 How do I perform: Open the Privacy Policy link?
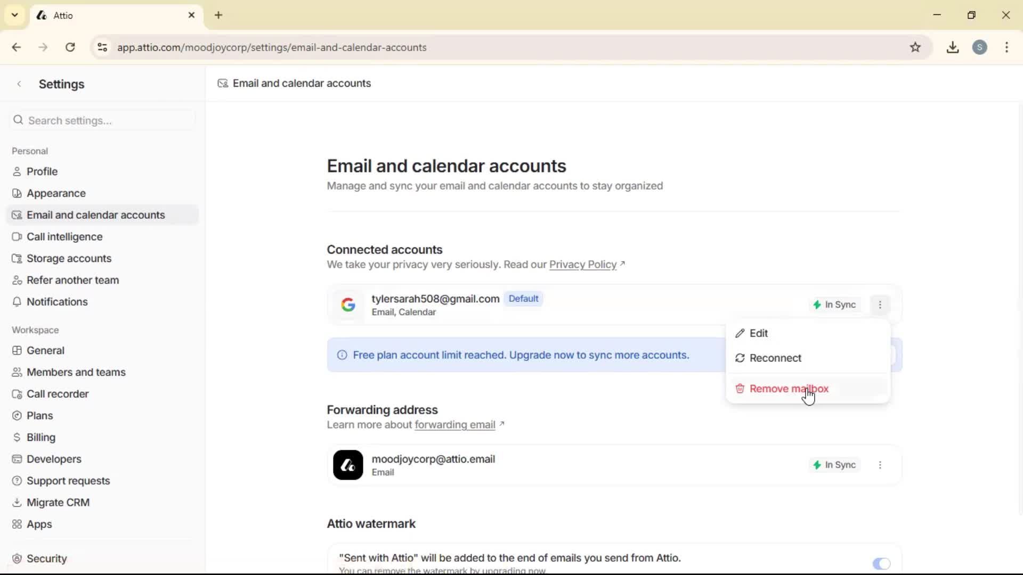(582, 265)
